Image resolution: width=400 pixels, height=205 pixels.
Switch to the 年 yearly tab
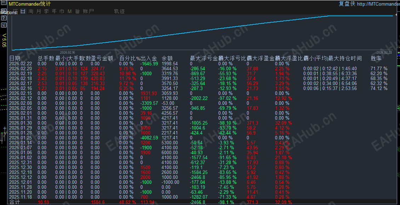54,11
